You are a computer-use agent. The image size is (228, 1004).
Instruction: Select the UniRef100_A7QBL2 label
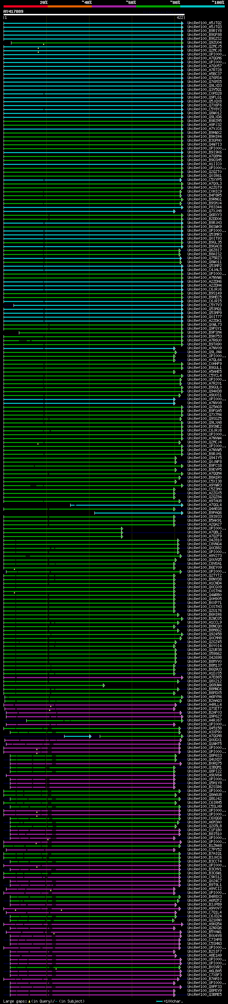[204, 532]
